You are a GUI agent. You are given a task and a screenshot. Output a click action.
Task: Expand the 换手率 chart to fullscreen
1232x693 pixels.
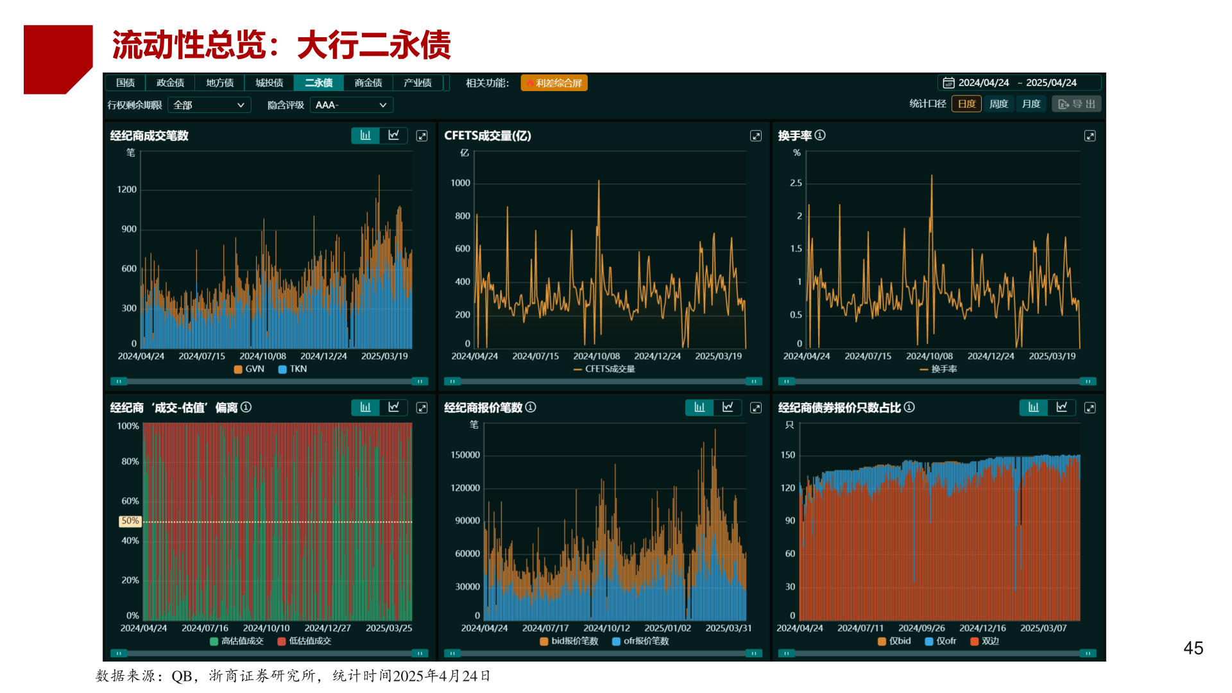point(1090,136)
